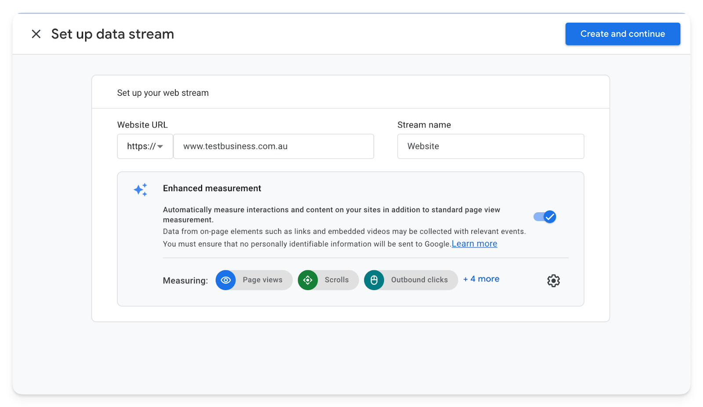The width and height of the screenshot is (703, 407).
Task: Disable the Enhanced measurement toggle
Action: [545, 217]
